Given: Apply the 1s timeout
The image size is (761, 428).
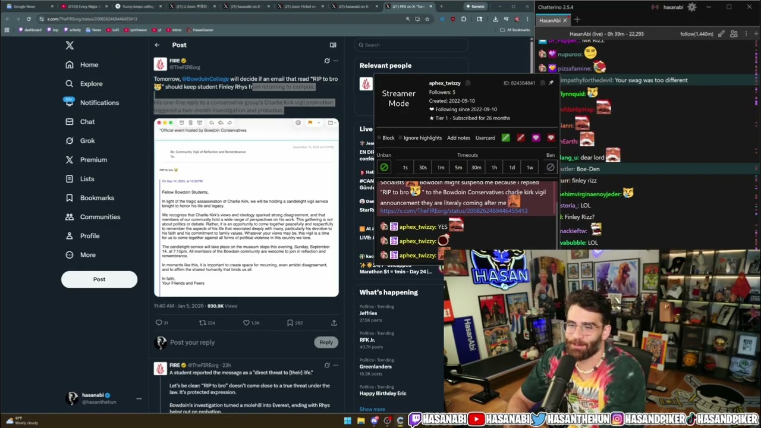Looking at the screenshot, I should (x=405, y=168).
